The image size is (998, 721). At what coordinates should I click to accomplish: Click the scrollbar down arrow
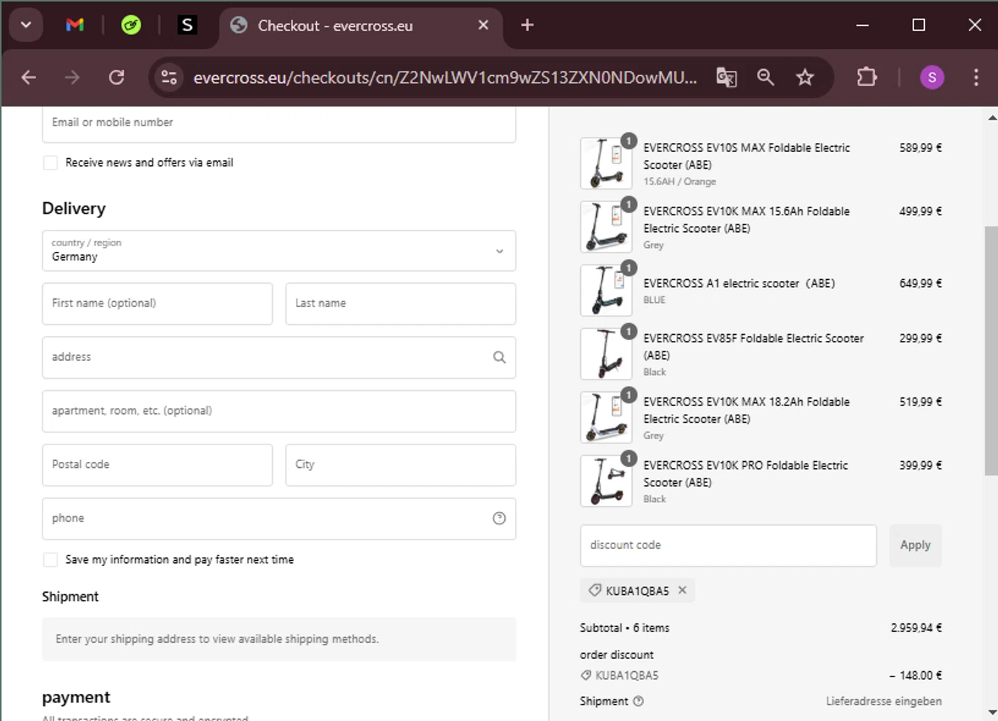(x=991, y=712)
